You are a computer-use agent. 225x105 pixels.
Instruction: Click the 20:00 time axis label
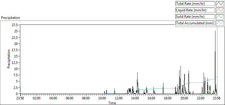coord(184,99)
